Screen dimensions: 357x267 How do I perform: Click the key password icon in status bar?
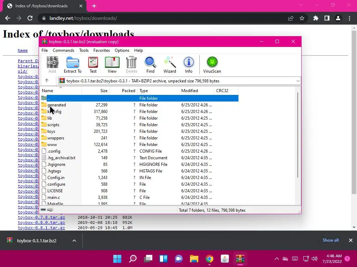tap(50, 210)
